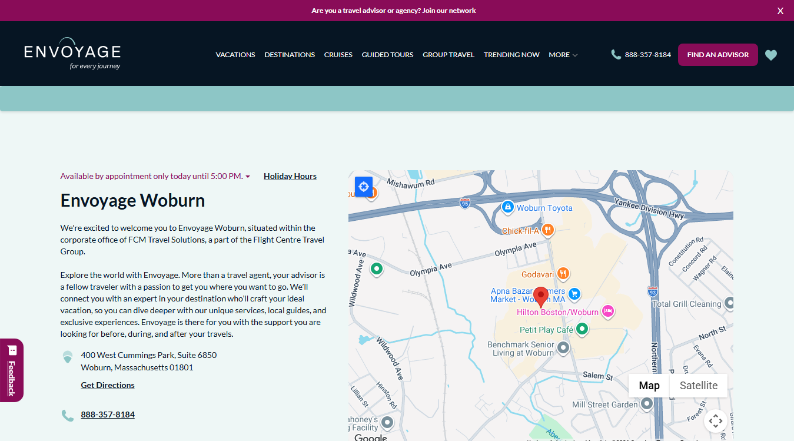This screenshot has height=441, width=794.
Task: Click the red location pin on map
Action: point(540,297)
